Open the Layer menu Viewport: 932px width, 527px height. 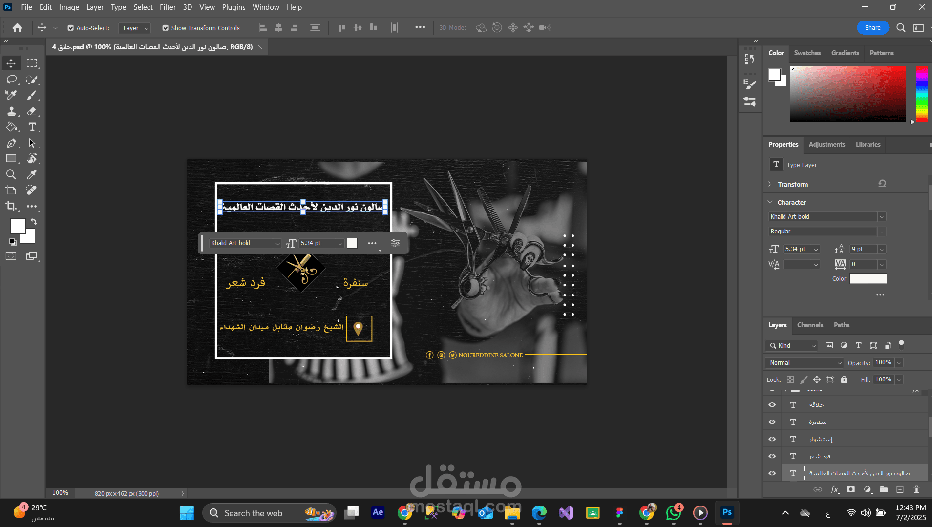(95, 7)
